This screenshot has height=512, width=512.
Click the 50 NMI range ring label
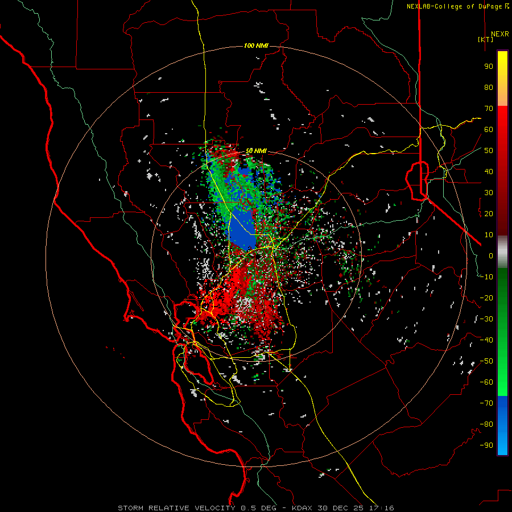coord(256,151)
